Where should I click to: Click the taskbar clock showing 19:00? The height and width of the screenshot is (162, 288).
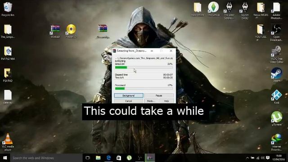coord(279,158)
